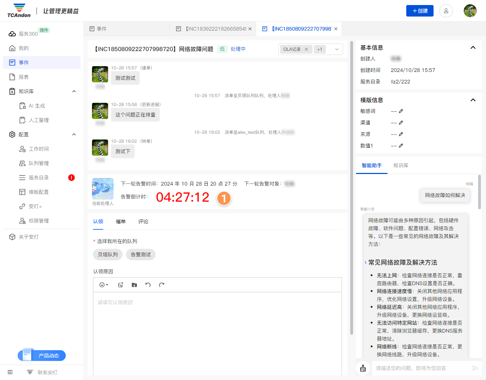Click the 创建 button
The width and height of the screenshot is (486, 380).
coord(420,11)
